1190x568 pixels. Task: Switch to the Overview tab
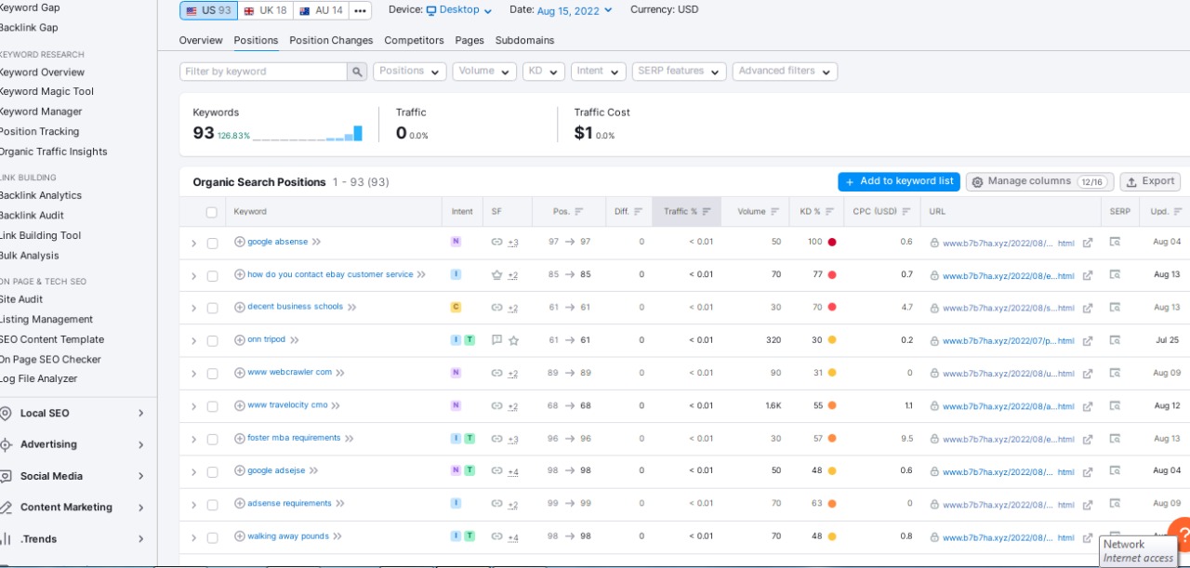pyautogui.click(x=201, y=41)
